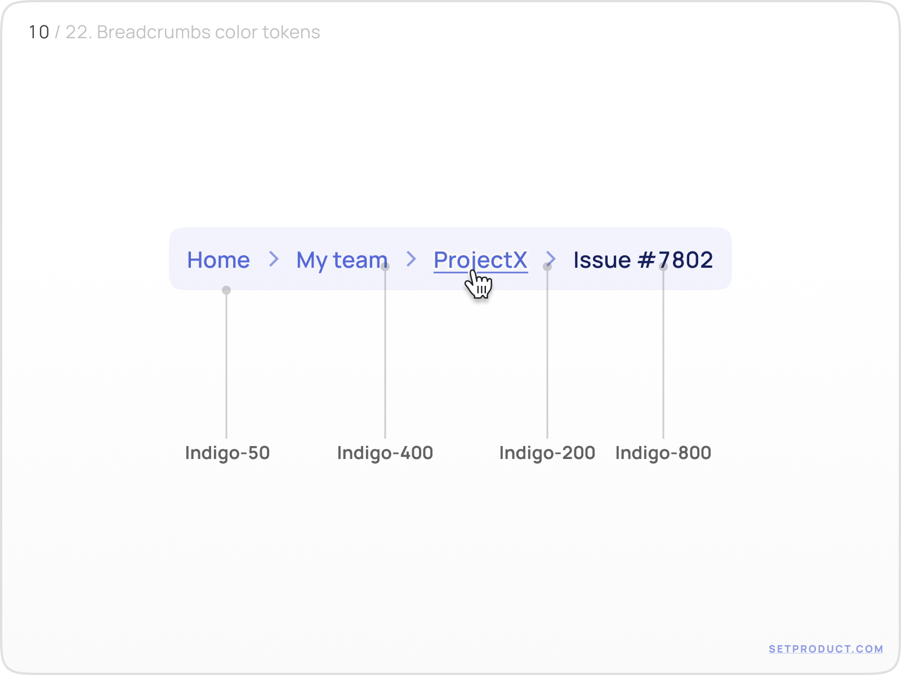This screenshot has height=675, width=901.
Task: Select the Indigo-200 token label
Action: pyautogui.click(x=547, y=453)
